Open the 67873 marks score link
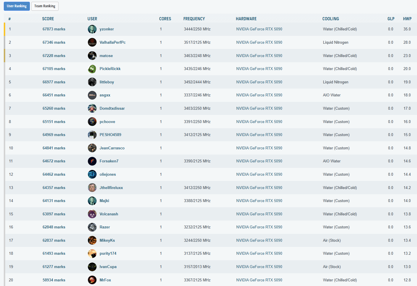Screen dimensions: 417x286 tap(54, 29)
